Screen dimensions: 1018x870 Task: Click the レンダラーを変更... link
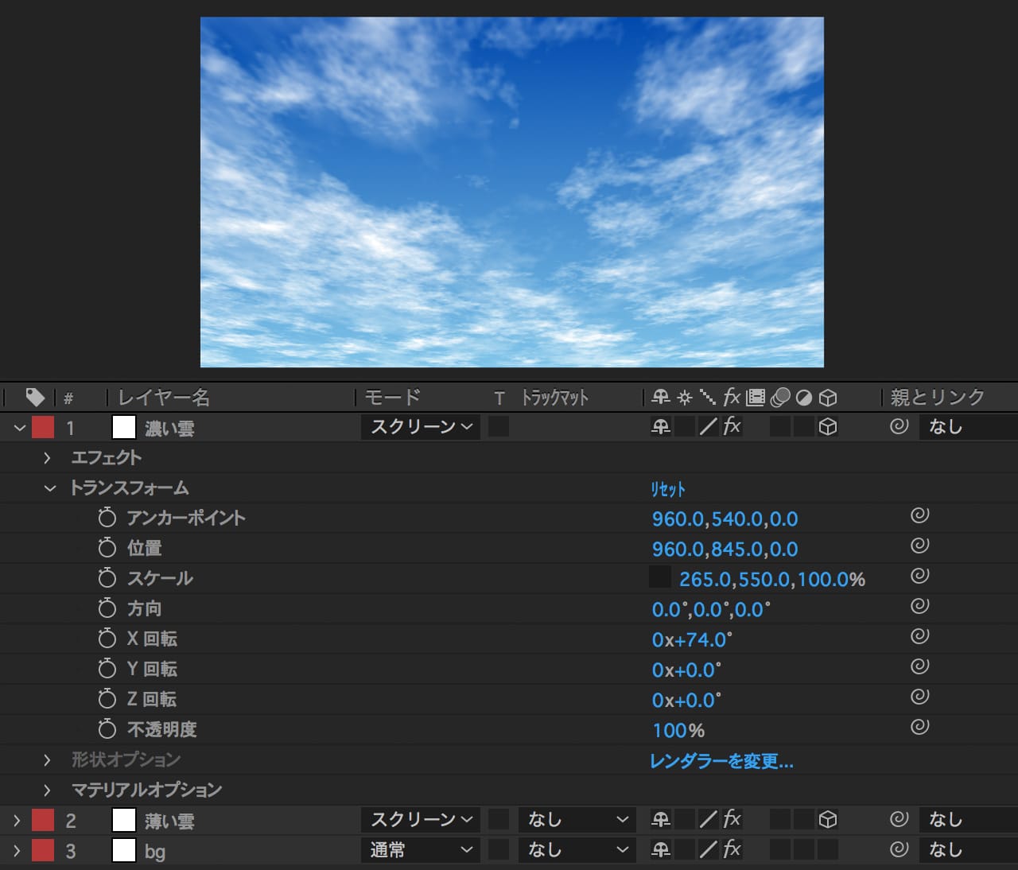click(721, 762)
